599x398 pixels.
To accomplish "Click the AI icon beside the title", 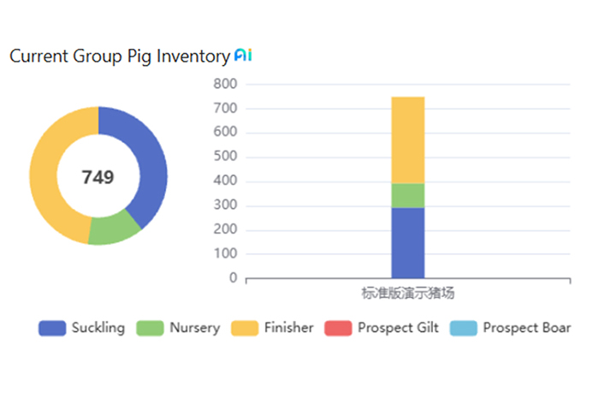I will tap(243, 56).
